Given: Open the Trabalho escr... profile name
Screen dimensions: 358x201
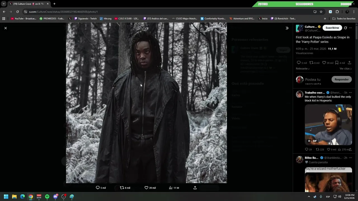Looking at the screenshot, I should (x=315, y=93).
